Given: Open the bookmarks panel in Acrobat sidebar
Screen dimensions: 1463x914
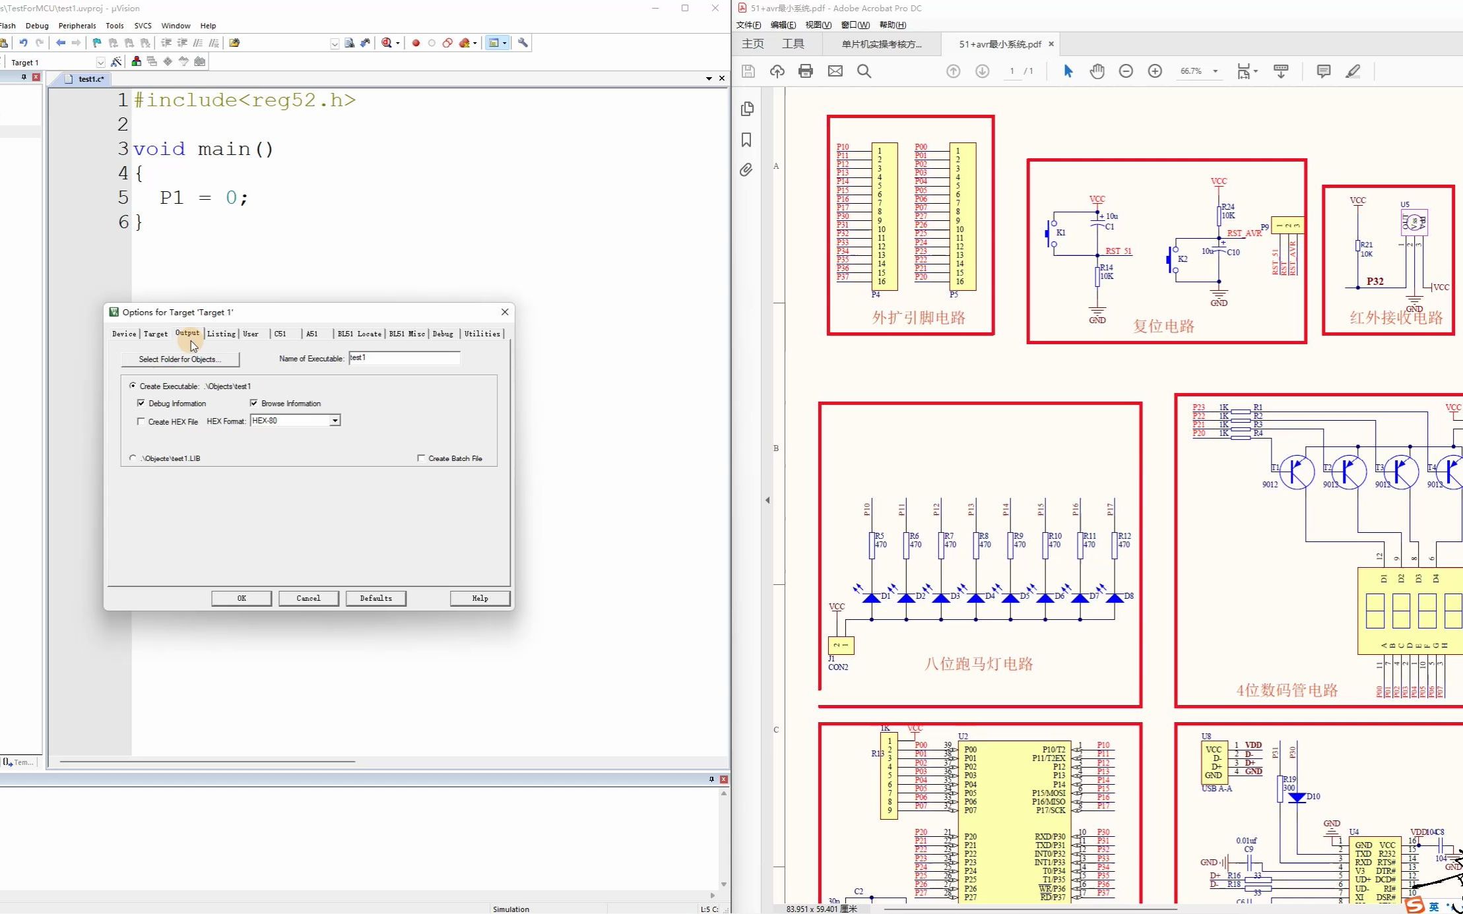Looking at the screenshot, I should coord(746,140).
